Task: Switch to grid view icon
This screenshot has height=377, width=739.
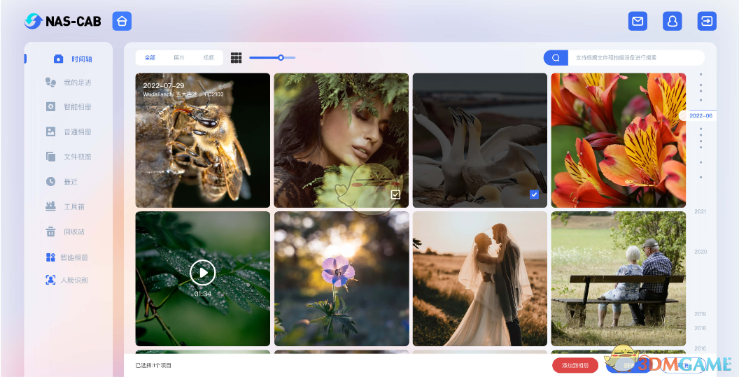Action: [237, 58]
